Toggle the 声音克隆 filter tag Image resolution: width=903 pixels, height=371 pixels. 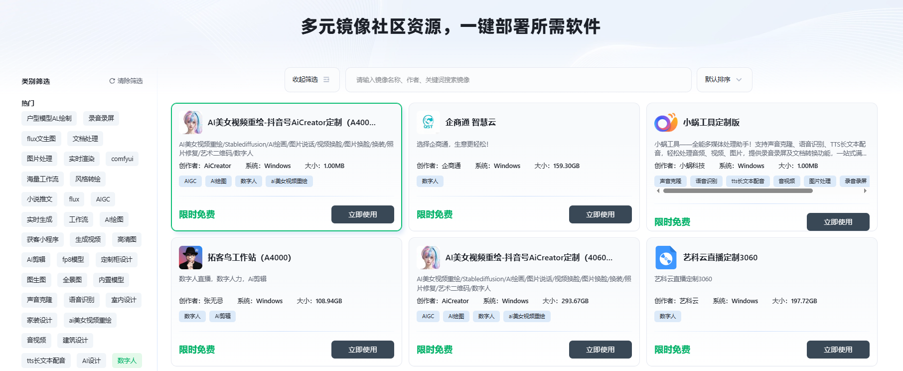click(39, 300)
